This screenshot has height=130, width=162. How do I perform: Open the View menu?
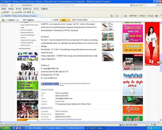coord(18,9)
